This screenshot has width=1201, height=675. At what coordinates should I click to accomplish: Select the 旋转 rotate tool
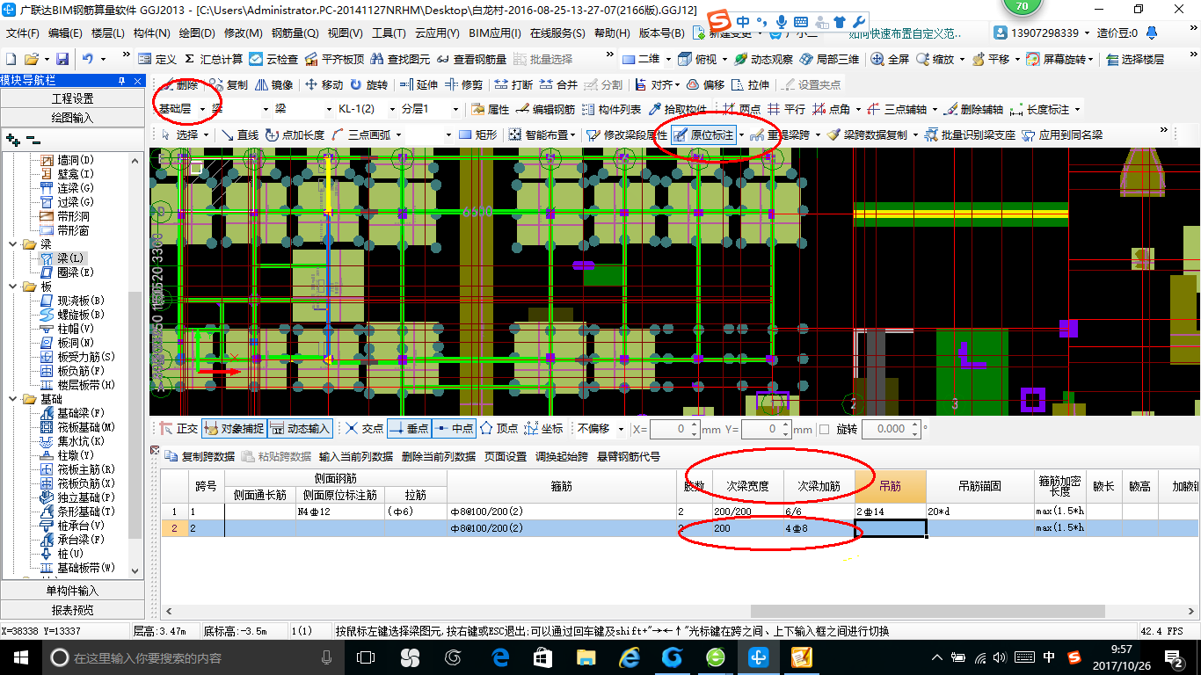click(368, 84)
